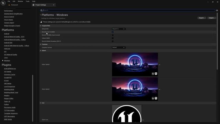220x124 pixels.
Task: Click the Game Splash image thumbnail
Action: tap(135, 89)
